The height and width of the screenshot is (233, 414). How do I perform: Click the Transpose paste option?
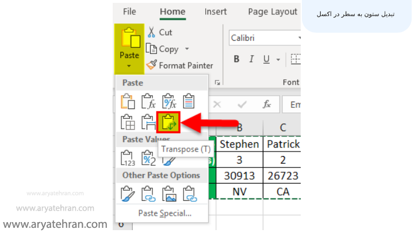169,122
